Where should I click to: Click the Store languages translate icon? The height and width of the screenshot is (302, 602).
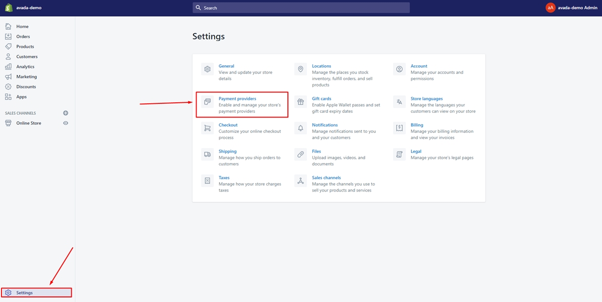(x=399, y=102)
